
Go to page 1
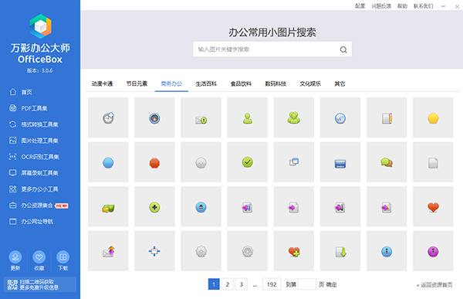point(214,284)
